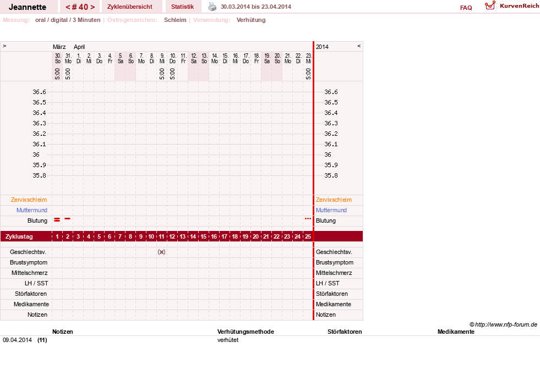This screenshot has height=386, width=540.
Task: Click the date column '9. Mi'
Action: [x=162, y=58]
